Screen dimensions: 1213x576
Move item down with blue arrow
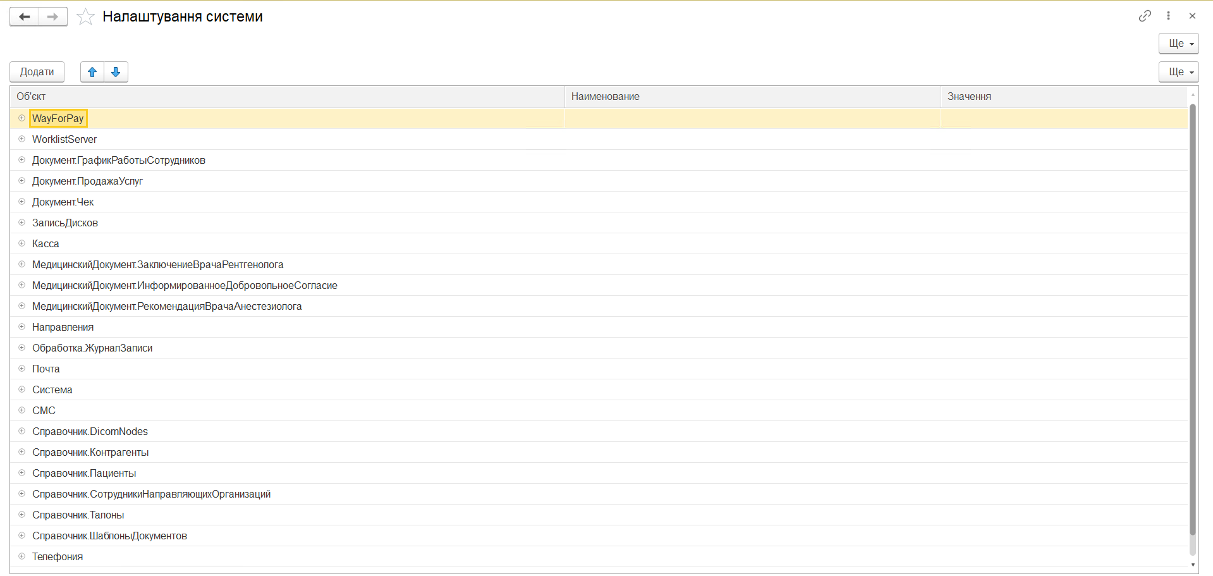[x=116, y=72]
